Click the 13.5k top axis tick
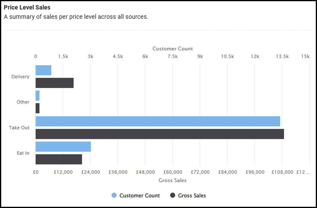 282,56
